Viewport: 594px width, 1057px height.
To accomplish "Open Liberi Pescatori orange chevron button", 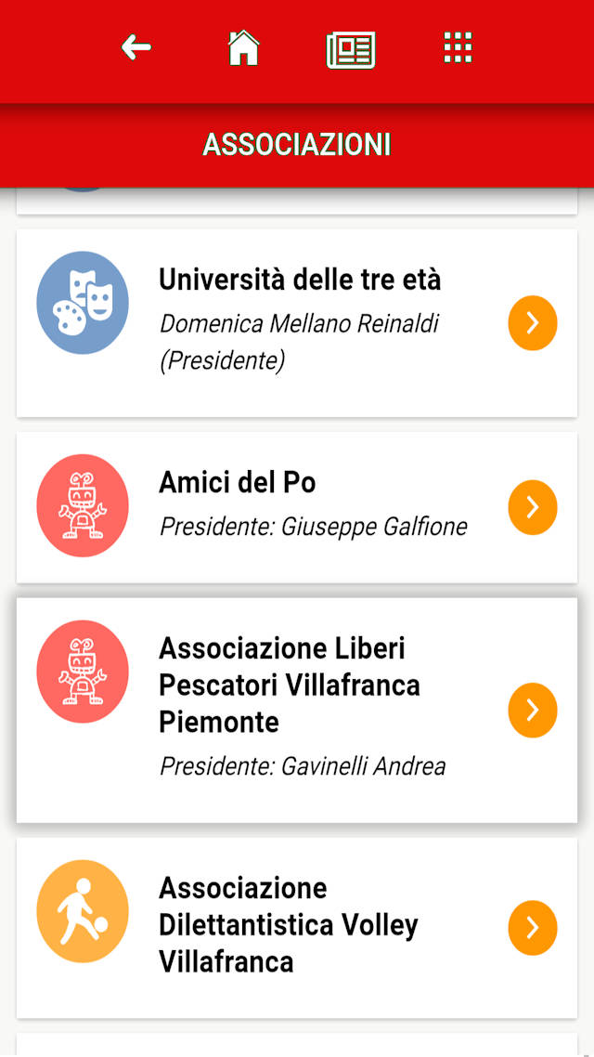I will coord(533,710).
